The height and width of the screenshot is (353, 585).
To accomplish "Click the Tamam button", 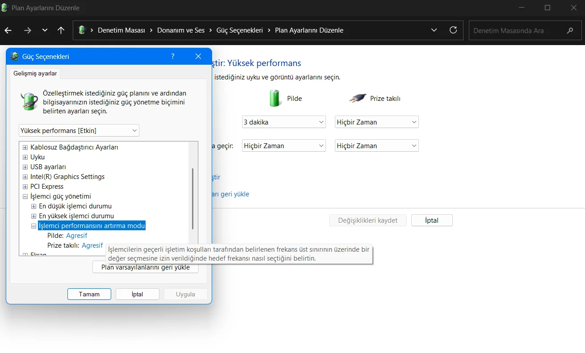I will coord(89,294).
